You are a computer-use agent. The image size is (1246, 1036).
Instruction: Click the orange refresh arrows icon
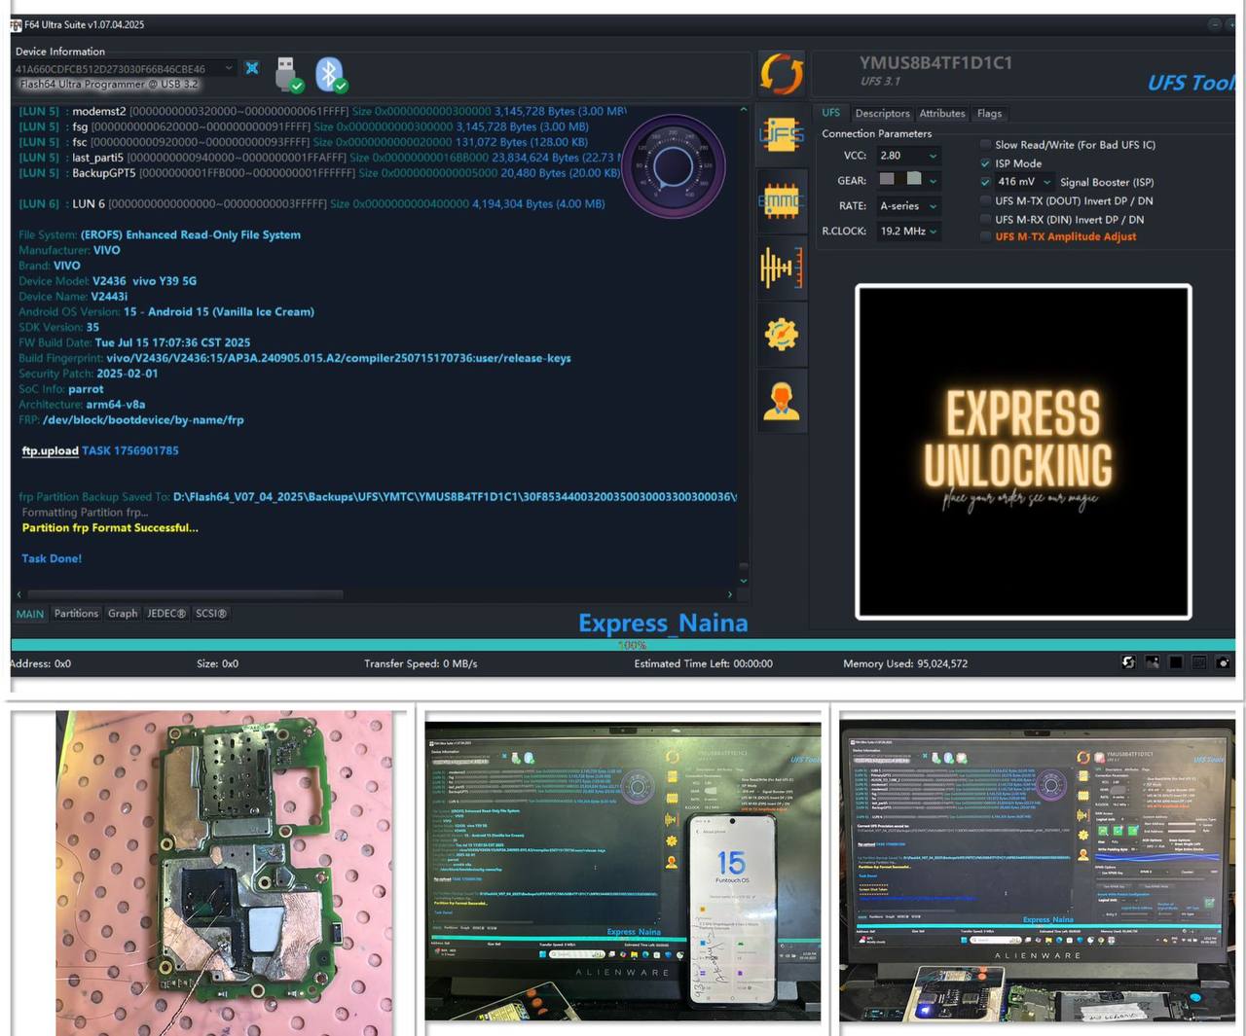[x=782, y=74]
